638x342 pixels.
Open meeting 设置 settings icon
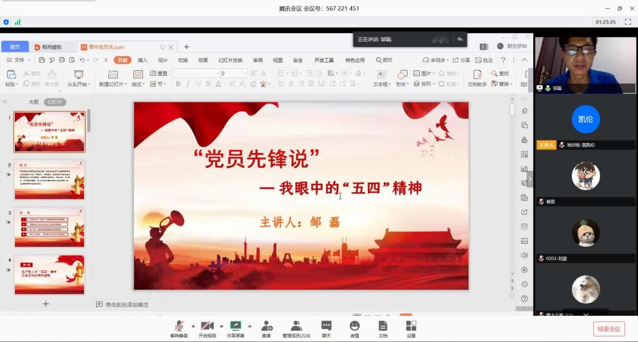pos(411,327)
